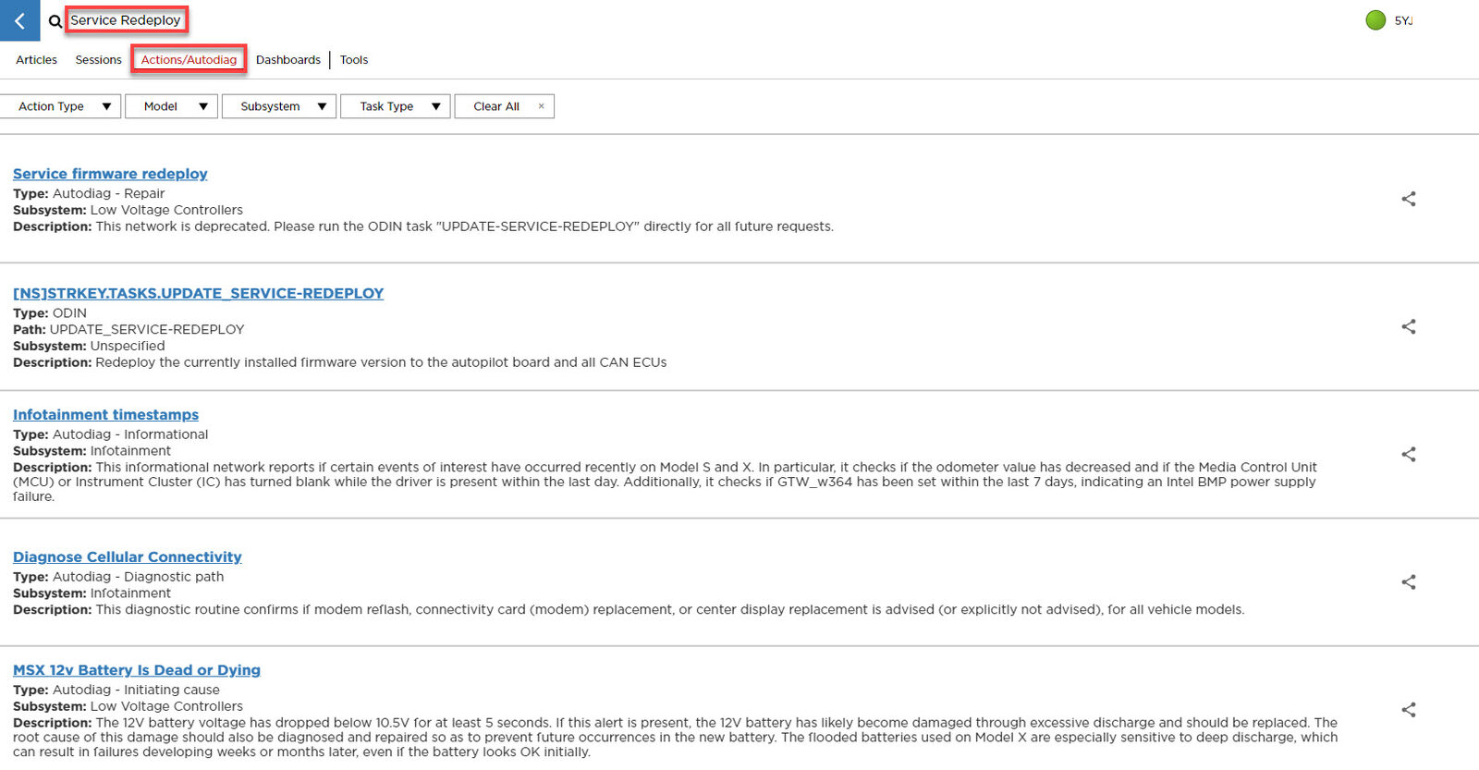The width and height of the screenshot is (1479, 770).
Task: Share the UPDATE_SERVICE-REDEPLOY ODIN task result
Action: pyautogui.click(x=1408, y=326)
